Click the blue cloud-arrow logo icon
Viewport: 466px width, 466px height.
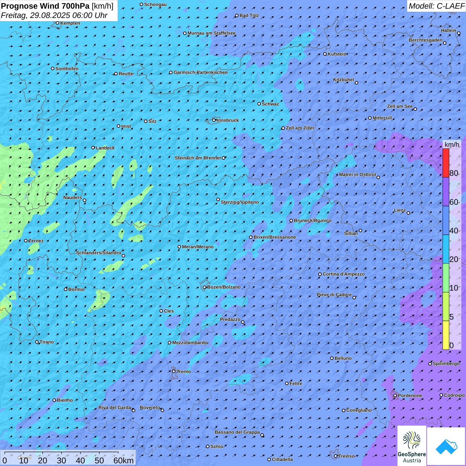446,446
